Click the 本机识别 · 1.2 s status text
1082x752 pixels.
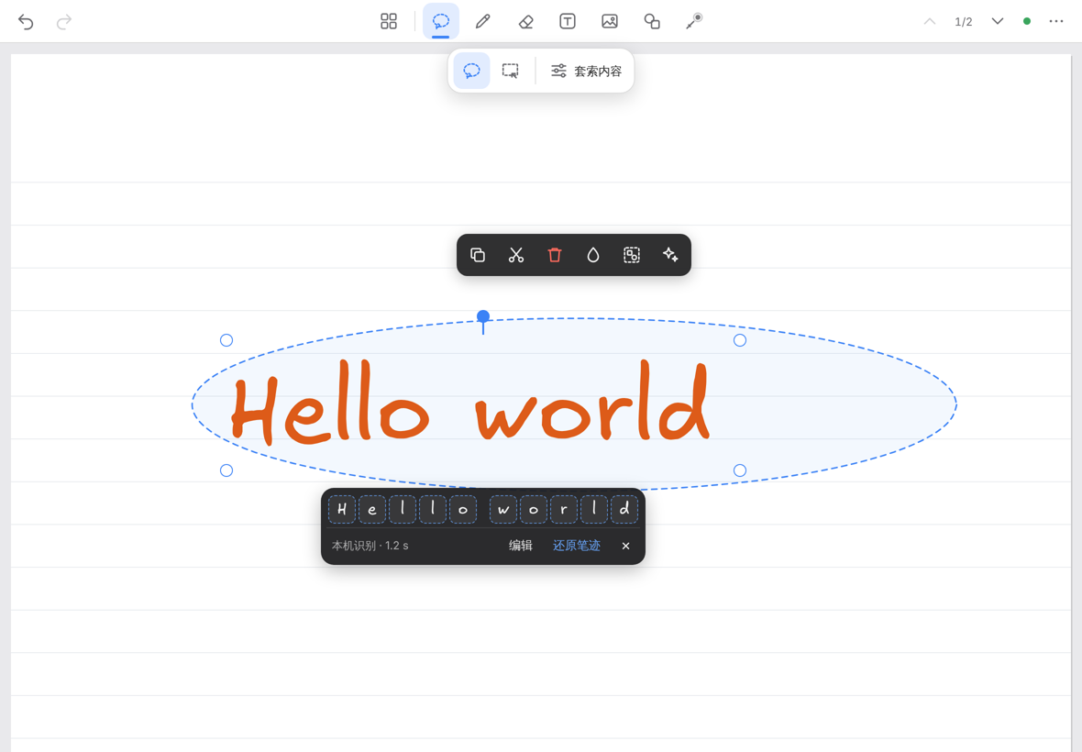tap(370, 546)
